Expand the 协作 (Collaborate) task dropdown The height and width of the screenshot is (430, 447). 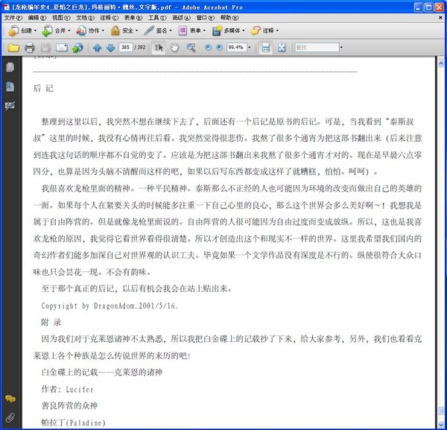(x=103, y=31)
